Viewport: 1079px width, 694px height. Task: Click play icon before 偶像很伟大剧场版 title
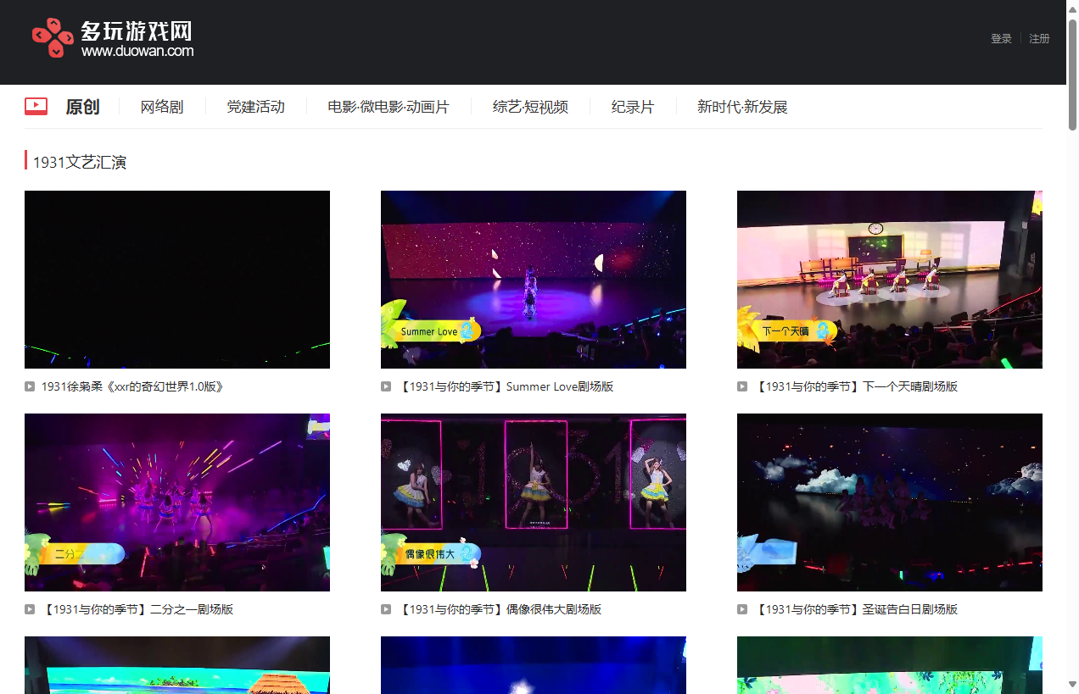pyautogui.click(x=386, y=609)
